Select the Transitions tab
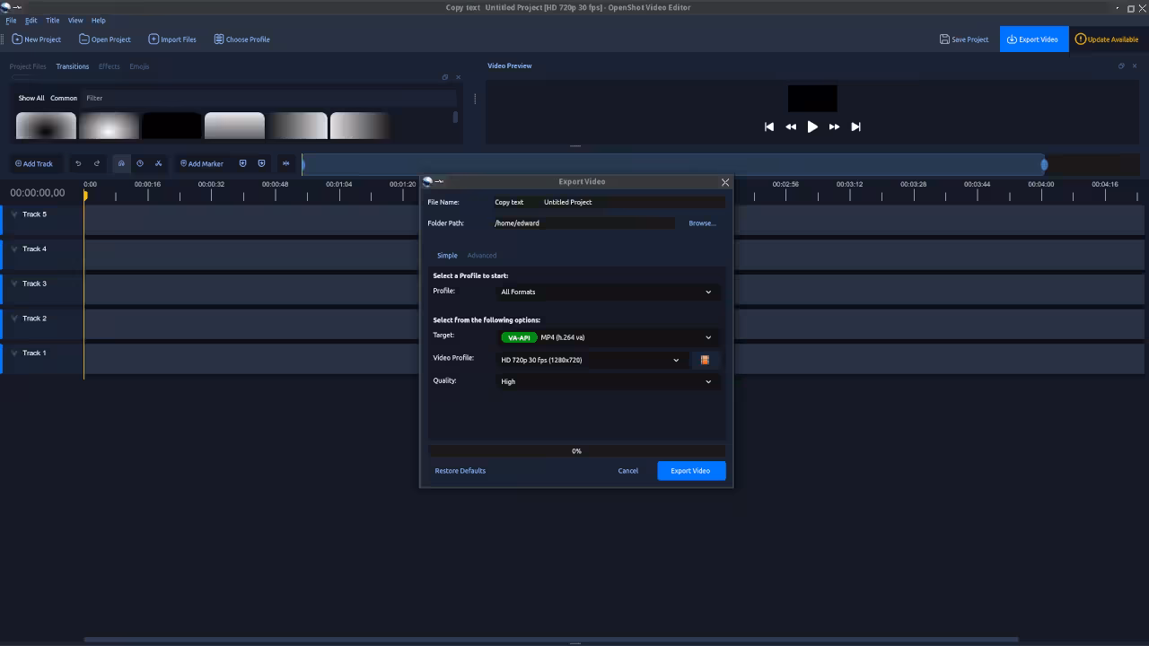 (73, 66)
